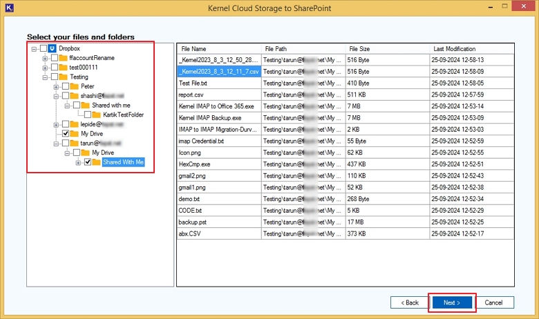
Task: Collapse the Testing node
Action: point(45,77)
